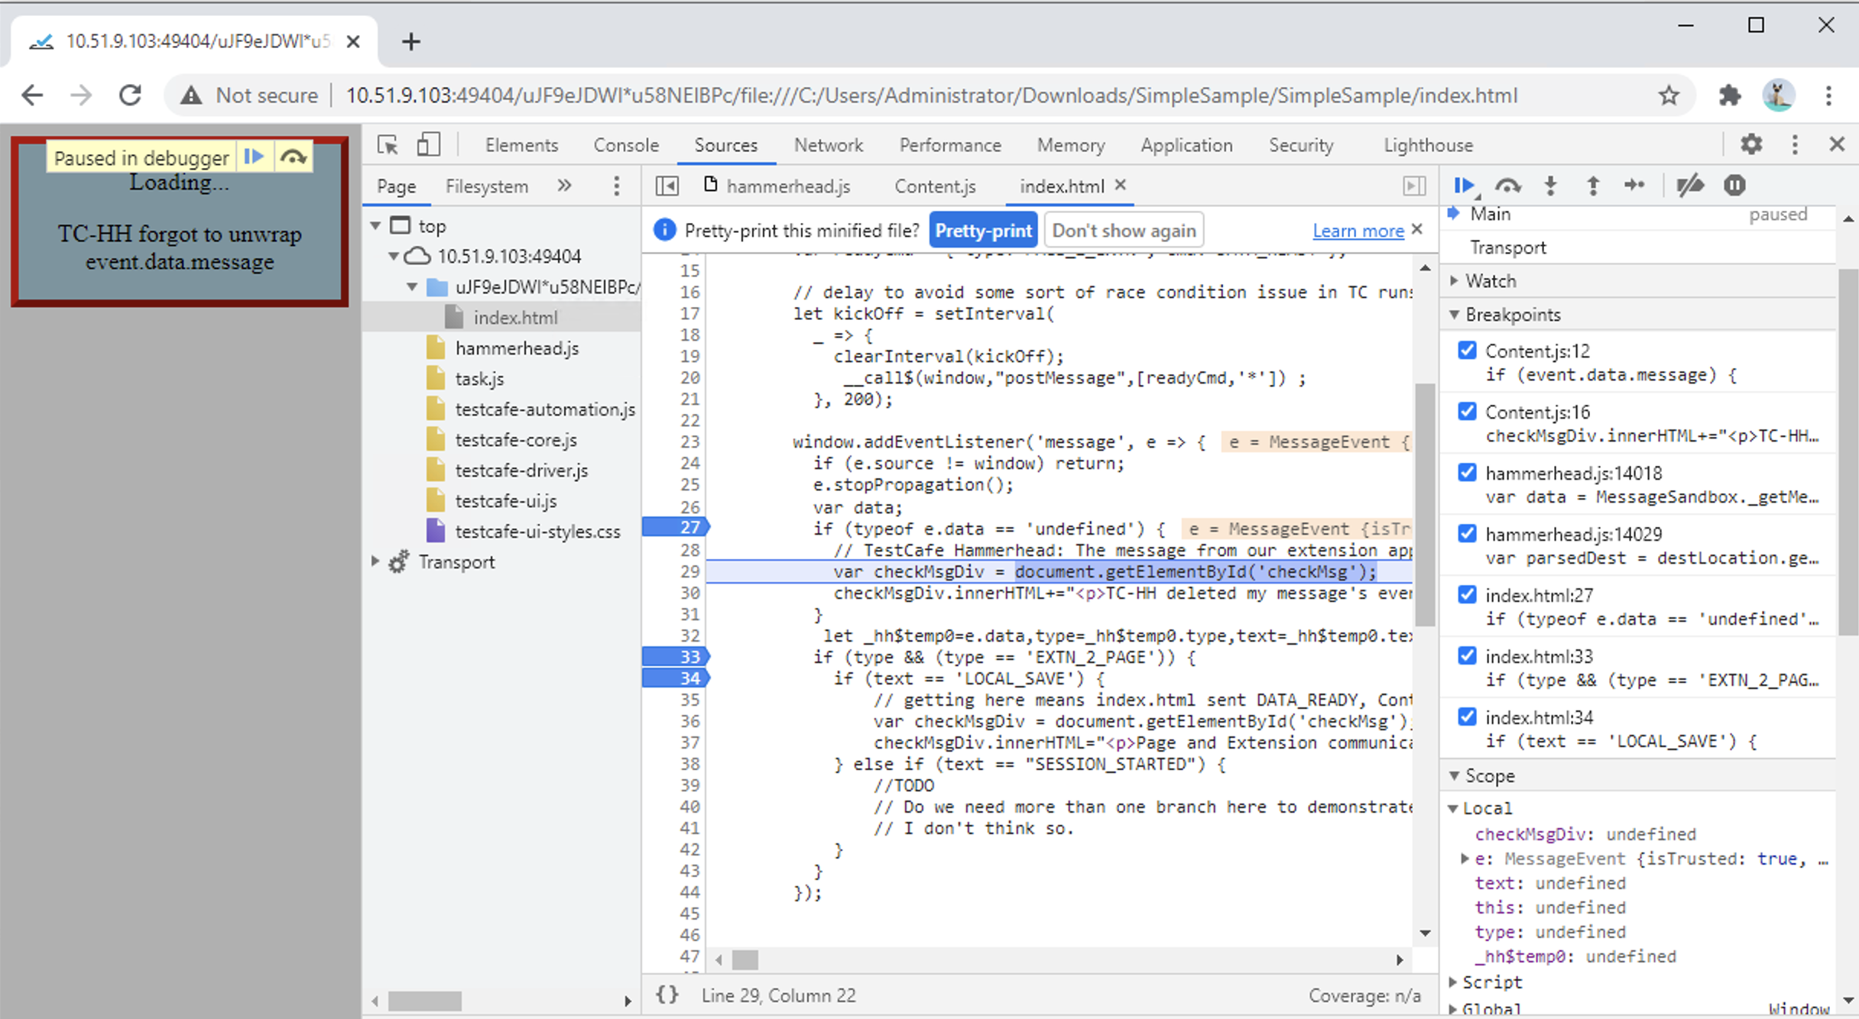Viewport: 1859px width, 1019px height.
Task: Toggle the device emulation toolbar
Action: [429, 144]
